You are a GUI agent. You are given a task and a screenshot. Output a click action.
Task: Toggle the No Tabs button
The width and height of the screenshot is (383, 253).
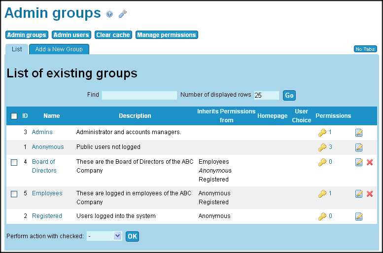[x=365, y=49]
